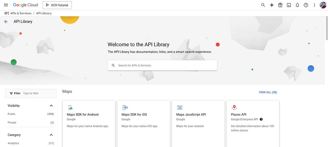Open the three-dot settings menu
This screenshot has width=328, height=147.
click(315, 5)
